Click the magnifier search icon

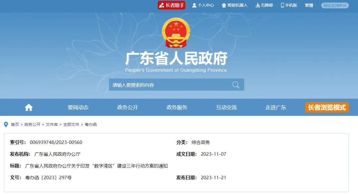click(236, 85)
